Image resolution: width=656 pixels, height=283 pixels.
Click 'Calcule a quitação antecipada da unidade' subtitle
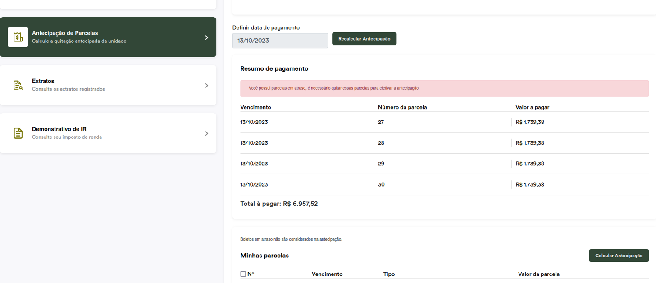79,41
